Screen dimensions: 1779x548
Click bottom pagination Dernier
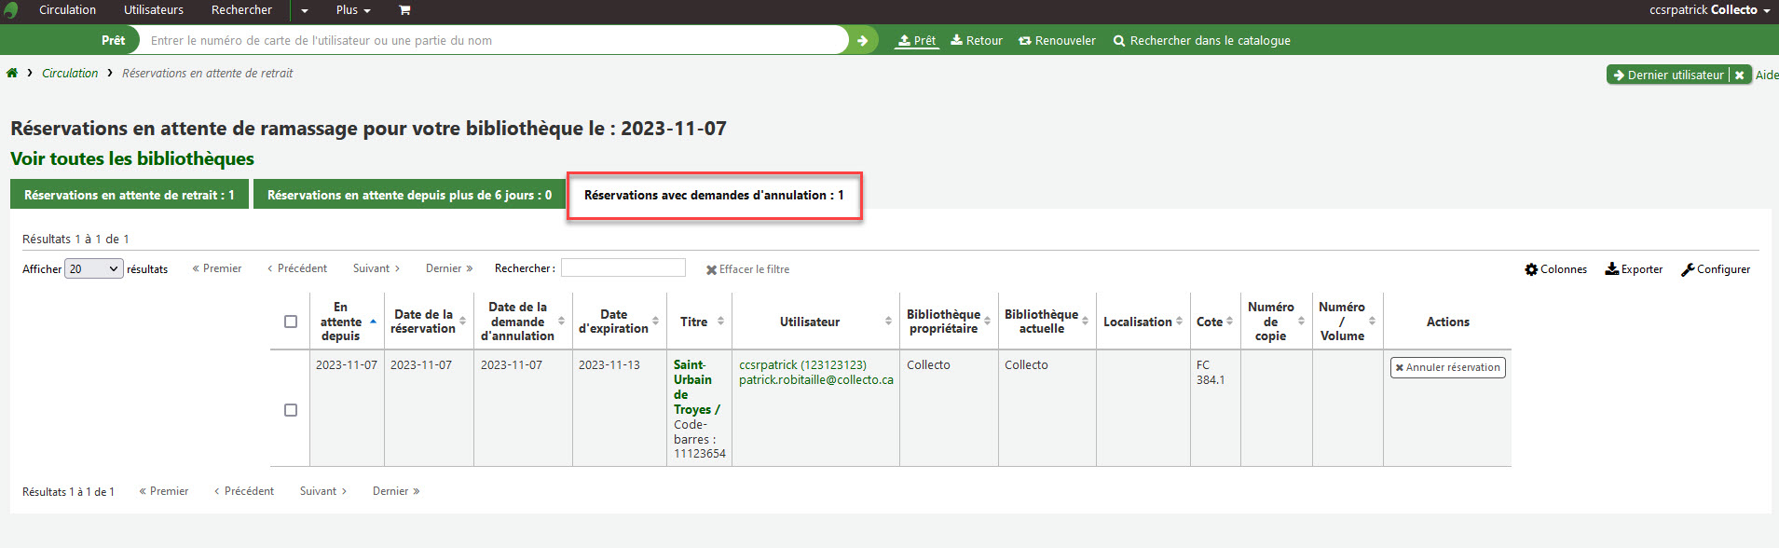[396, 491]
